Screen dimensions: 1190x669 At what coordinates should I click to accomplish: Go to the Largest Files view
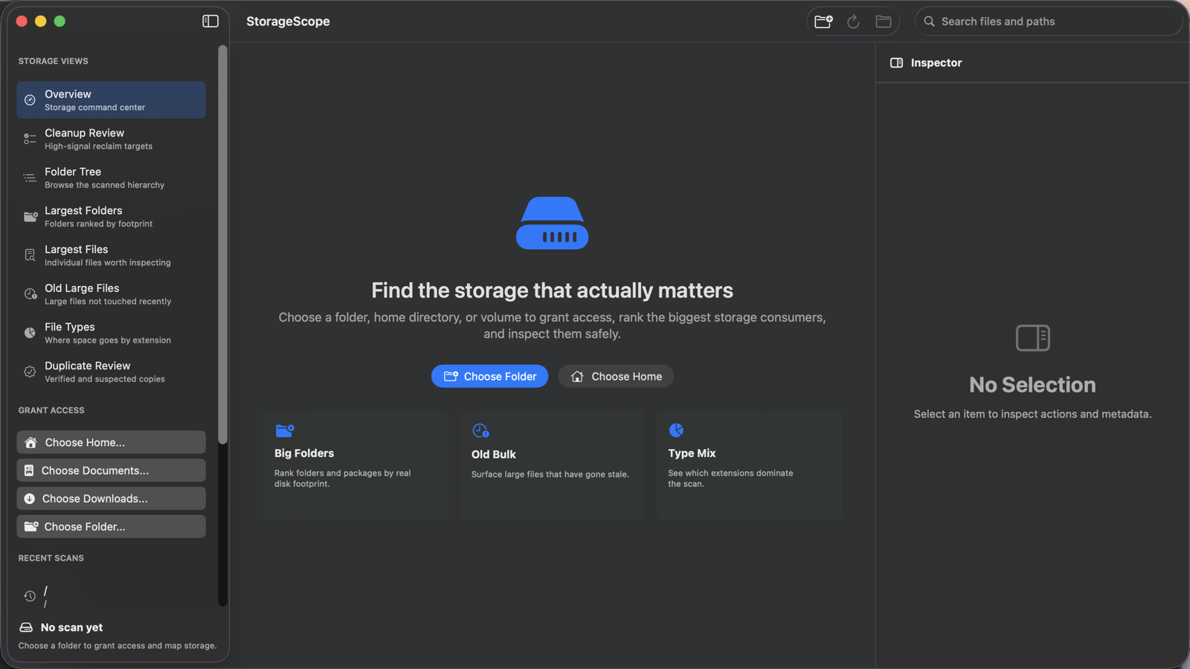112,256
